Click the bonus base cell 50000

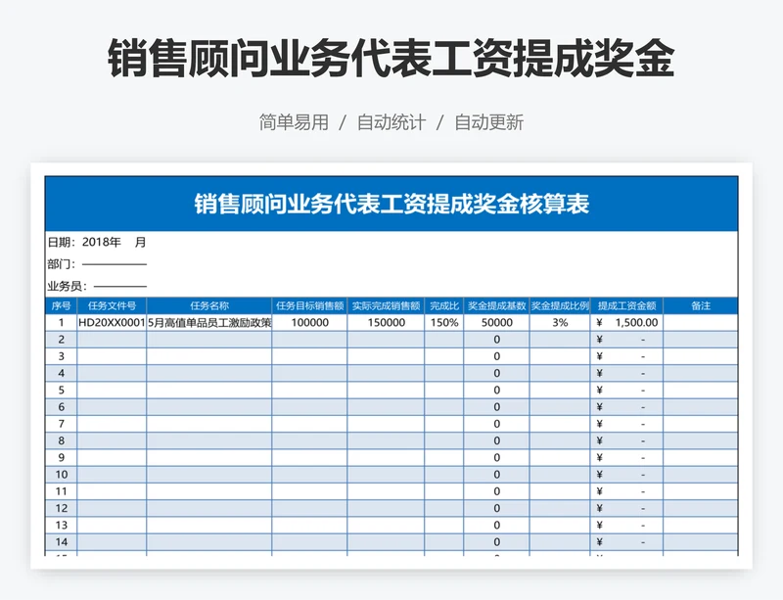tap(496, 323)
